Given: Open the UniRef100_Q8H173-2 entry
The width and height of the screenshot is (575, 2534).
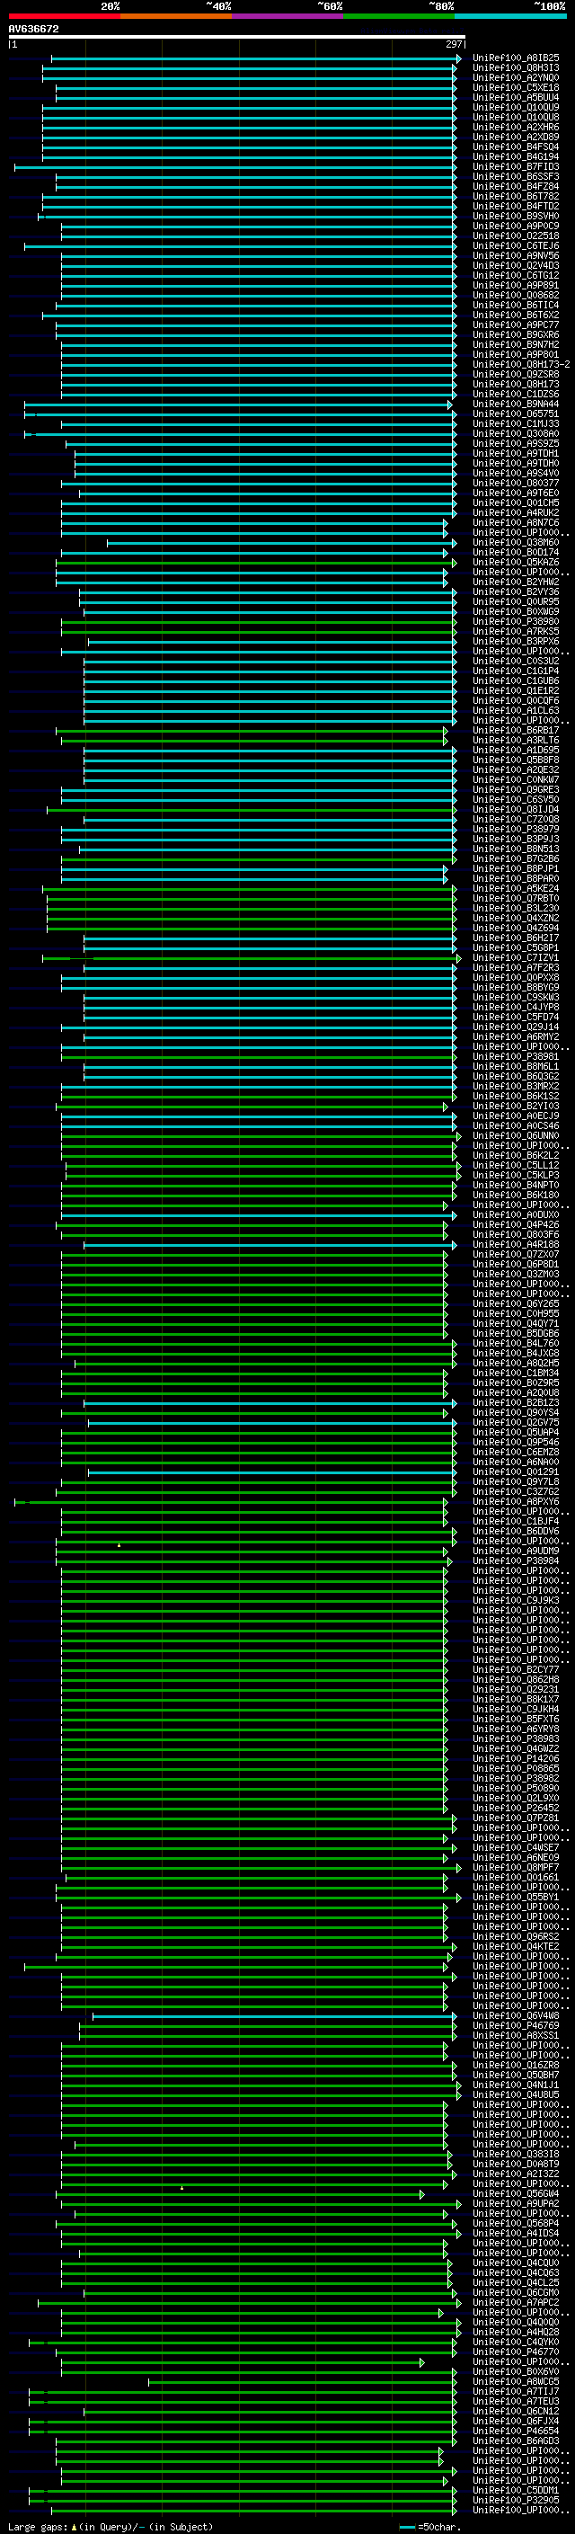Looking at the screenshot, I should pyautogui.click(x=522, y=365).
